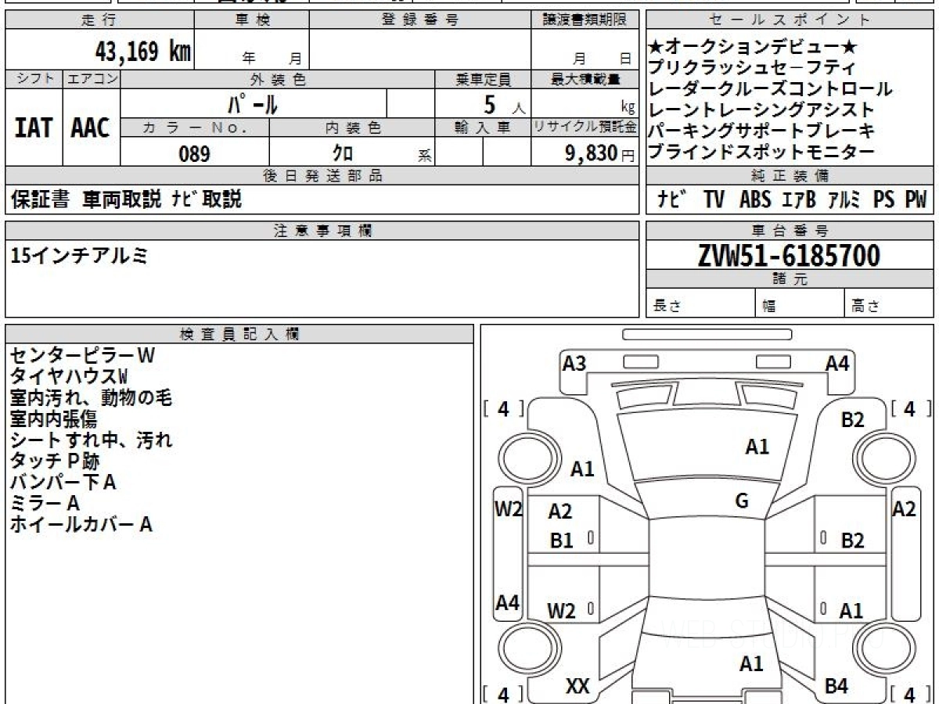The height and width of the screenshot is (704, 939).
Task: Click the AAC air conditioner value
Action: (x=91, y=128)
